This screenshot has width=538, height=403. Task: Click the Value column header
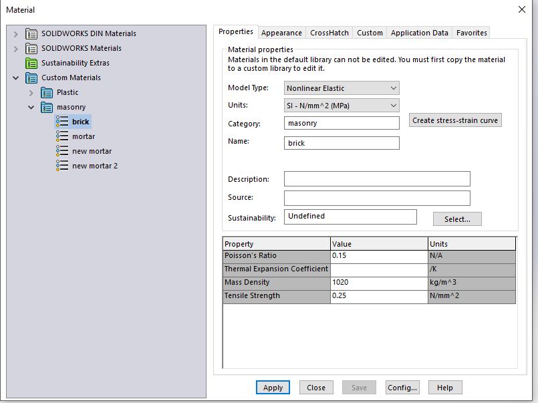pyautogui.click(x=379, y=244)
